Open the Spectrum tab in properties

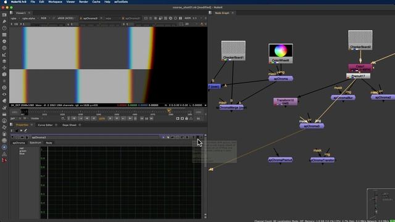(35, 142)
